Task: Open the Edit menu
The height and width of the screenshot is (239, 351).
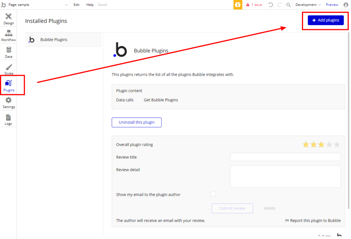Action: [x=76, y=5]
